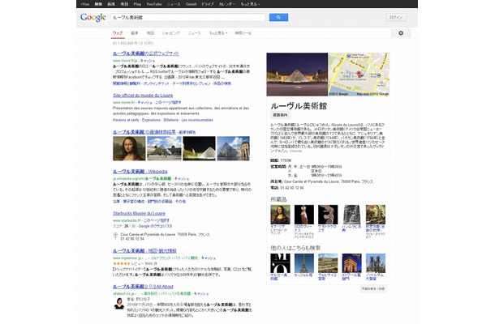Click the author photo beside All About result
This screenshot has height=324, width=495.
coord(119,303)
